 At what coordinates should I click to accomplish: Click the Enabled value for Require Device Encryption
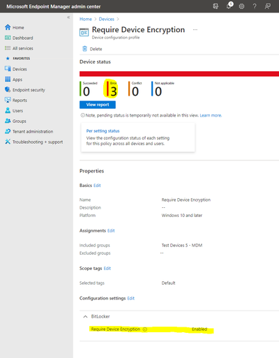coord(199,329)
